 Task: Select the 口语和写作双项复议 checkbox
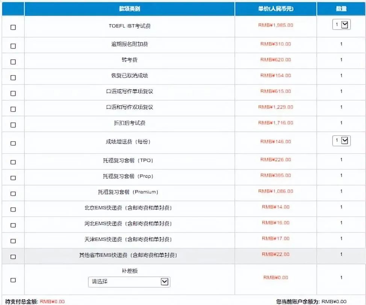[x=13, y=109]
